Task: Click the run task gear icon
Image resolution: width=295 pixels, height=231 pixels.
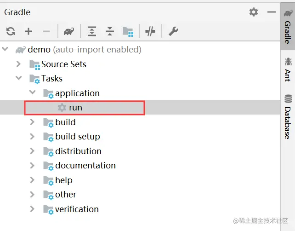Action: coord(62,108)
